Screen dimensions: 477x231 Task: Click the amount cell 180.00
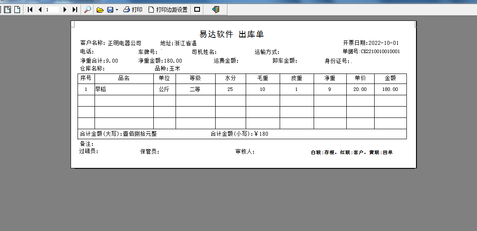(390, 89)
